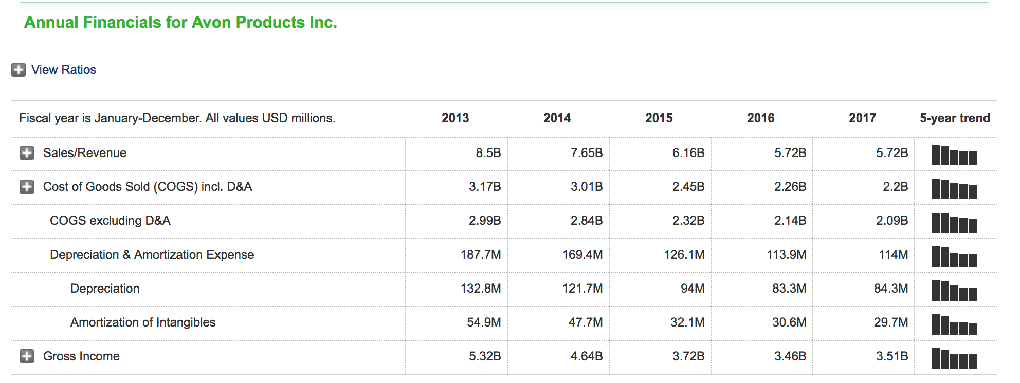
Task: Select 2017 Amortization value 29.7M
Action: coord(891,322)
